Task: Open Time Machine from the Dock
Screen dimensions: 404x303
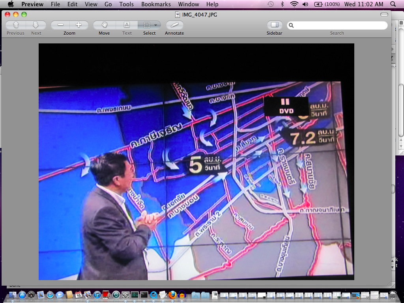Action: click(x=116, y=295)
